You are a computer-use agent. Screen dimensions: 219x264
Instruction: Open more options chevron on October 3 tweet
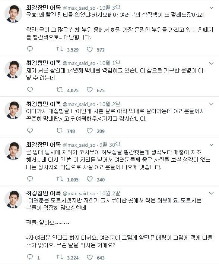click(211, 8)
